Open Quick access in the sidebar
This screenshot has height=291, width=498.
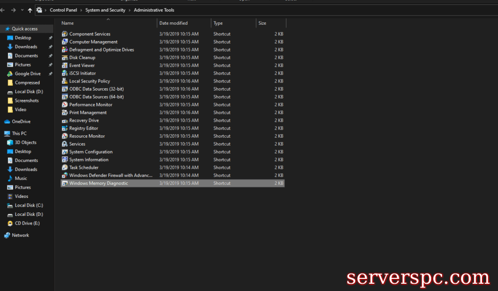coord(24,29)
